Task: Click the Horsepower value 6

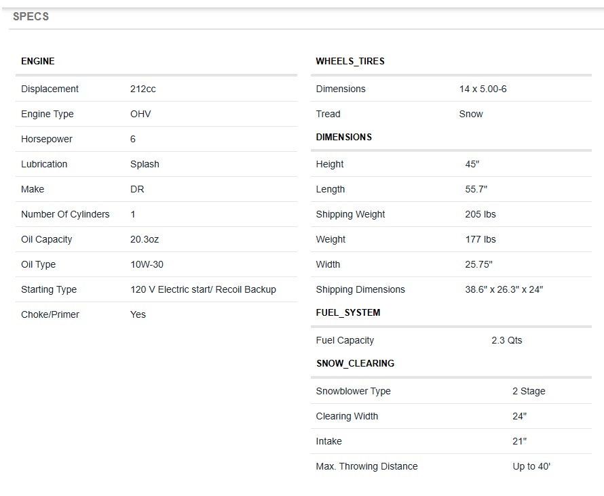Action: tap(133, 139)
